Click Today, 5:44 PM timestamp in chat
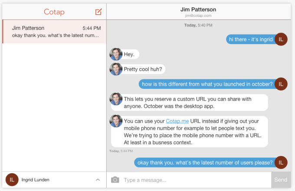 point(121,151)
